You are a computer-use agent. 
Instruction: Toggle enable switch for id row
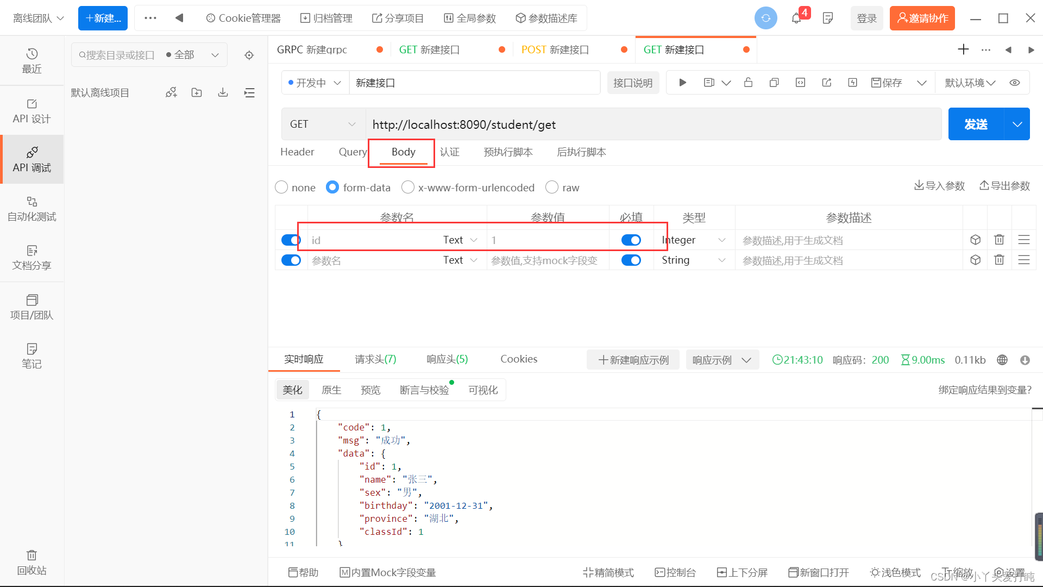[x=291, y=240]
